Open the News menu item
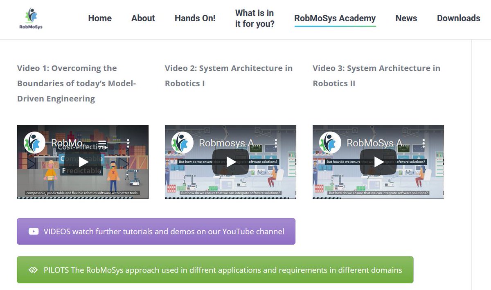 406,18
